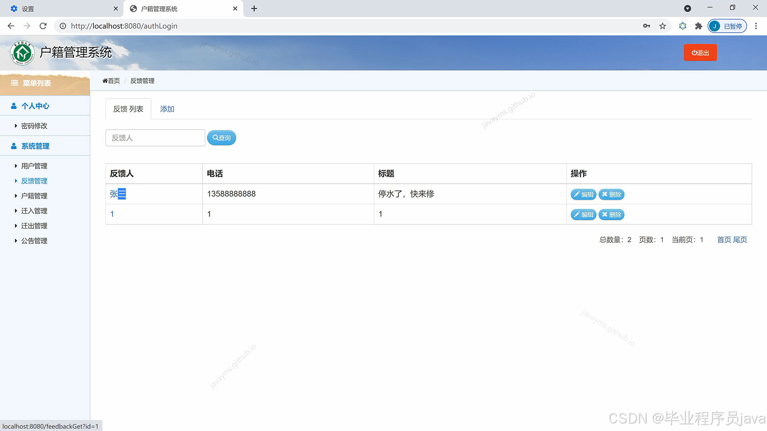Image resolution: width=767 pixels, height=431 pixels.
Task: Switch to the 户籍管理系统 browser tab
Action: [184, 8]
